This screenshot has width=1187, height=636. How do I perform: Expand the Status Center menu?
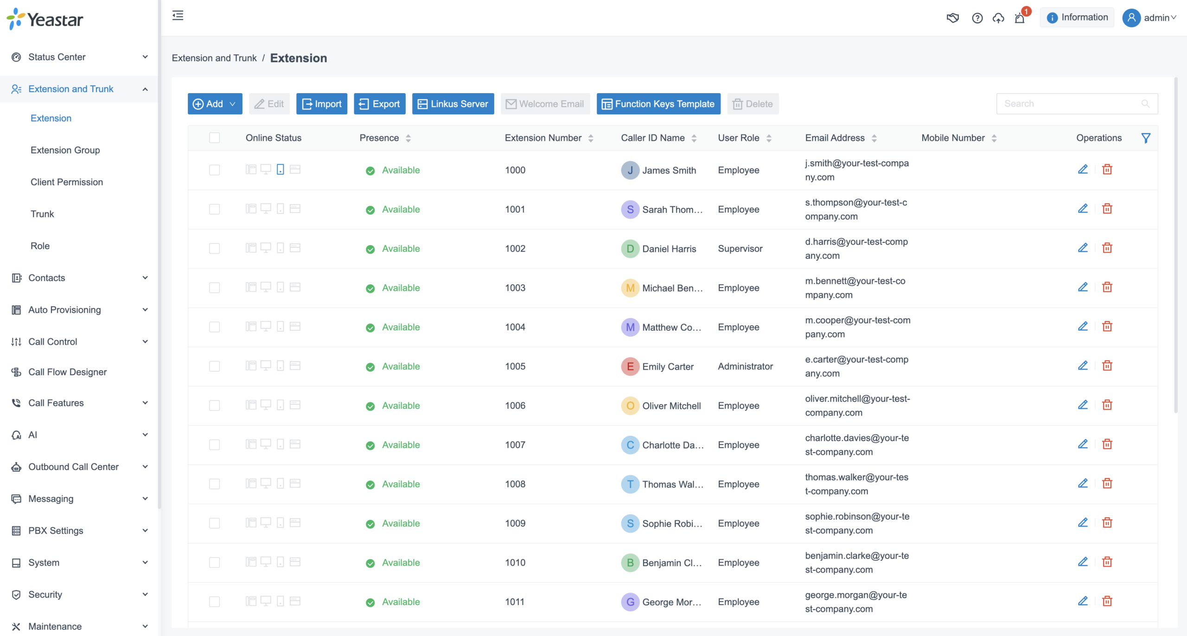pyautogui.click(x=79, y=57)
